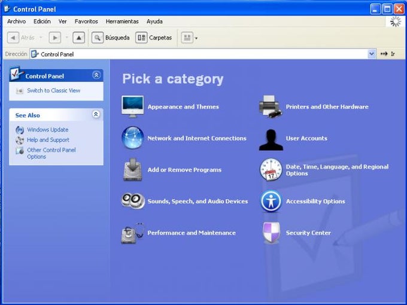This screenshot has height=305, width=407.
Task: Open the Security Center shield icon
Action: coord(271,233)
